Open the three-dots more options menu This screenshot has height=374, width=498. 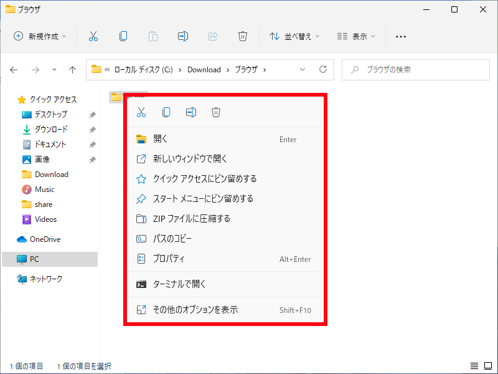coord(401,37)
